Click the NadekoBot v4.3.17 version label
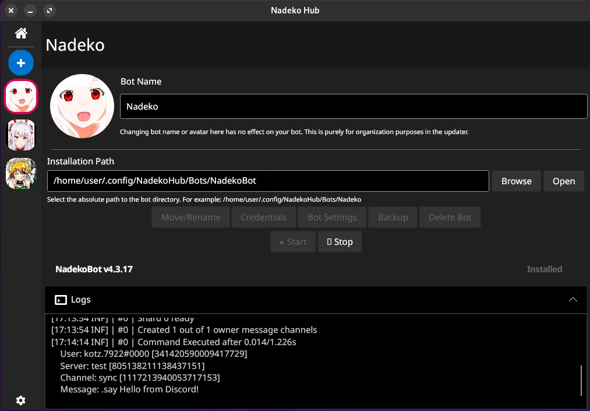The width and height of the screenshot is (590, 411). [x=94, y=269]
